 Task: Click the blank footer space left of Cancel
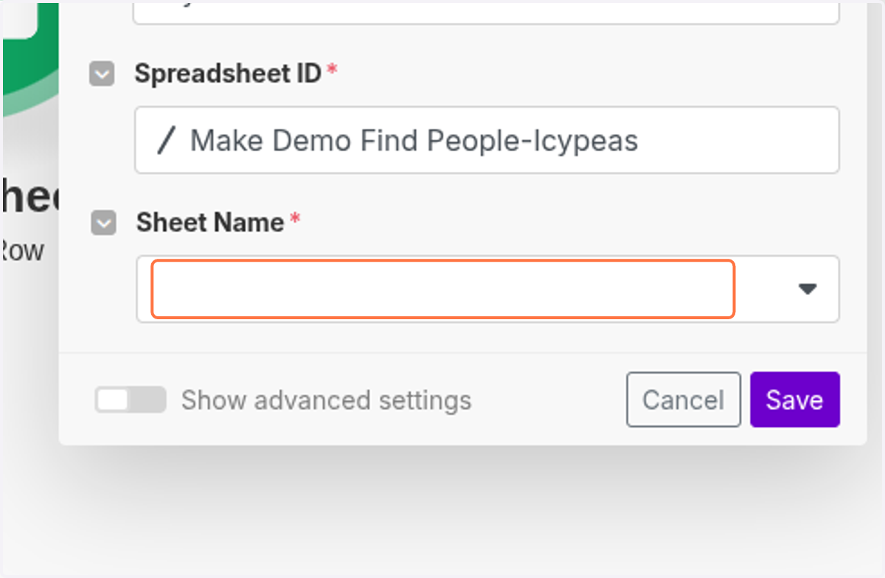[x=549, y=400]
